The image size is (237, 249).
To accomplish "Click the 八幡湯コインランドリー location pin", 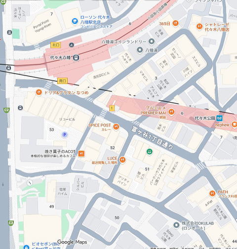I will [x=152, y=41].
